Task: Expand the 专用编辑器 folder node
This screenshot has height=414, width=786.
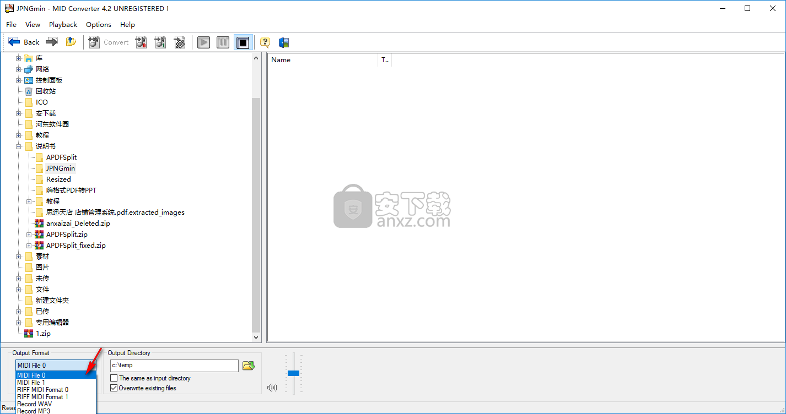Action: (18, 323)
